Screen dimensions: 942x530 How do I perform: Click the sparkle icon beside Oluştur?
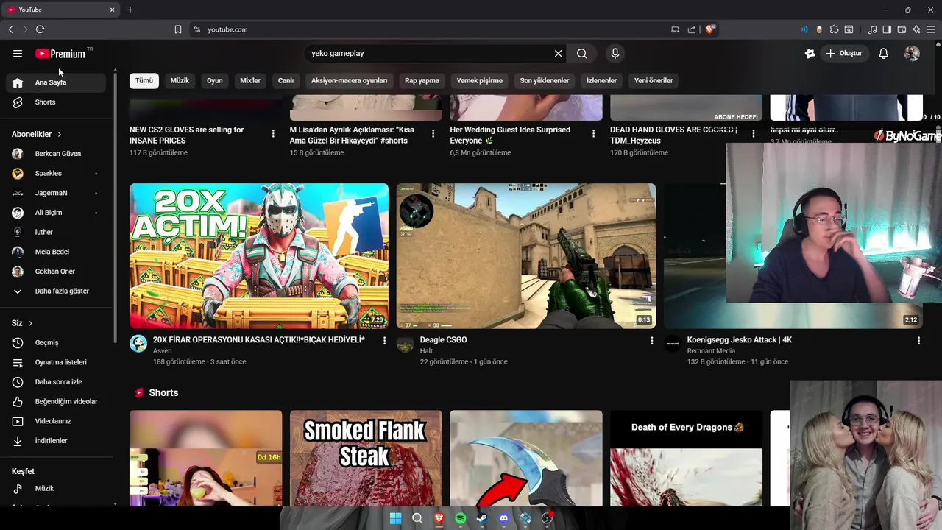[x=810, y=53]
